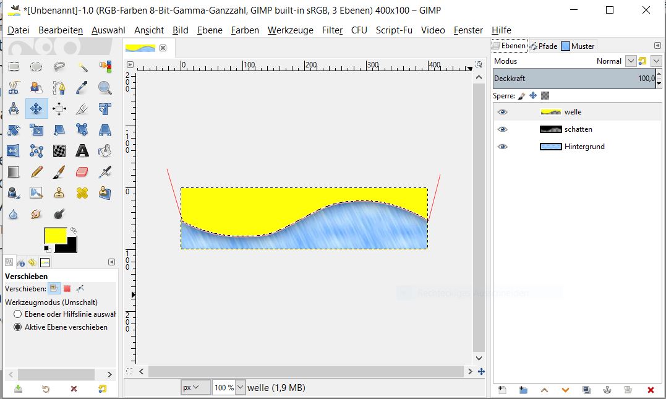Choose the Bucket Fill tool

point(105,150)
